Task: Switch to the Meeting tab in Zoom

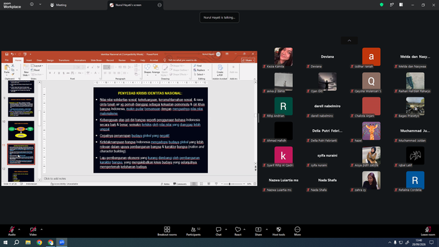Action: (x=58, y=5)
